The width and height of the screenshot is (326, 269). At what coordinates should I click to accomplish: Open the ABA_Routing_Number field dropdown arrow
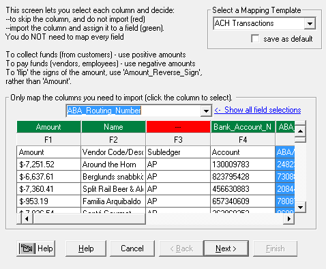[x=206, y=111]
